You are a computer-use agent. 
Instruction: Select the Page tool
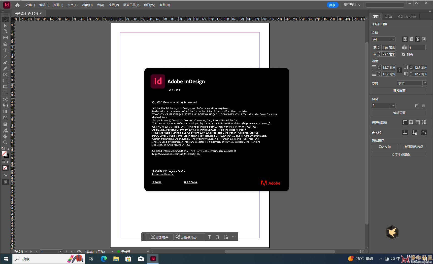5,31
